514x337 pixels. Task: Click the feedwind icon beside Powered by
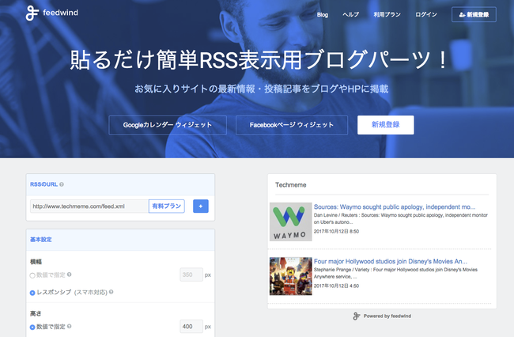click(x=357, y=316)
